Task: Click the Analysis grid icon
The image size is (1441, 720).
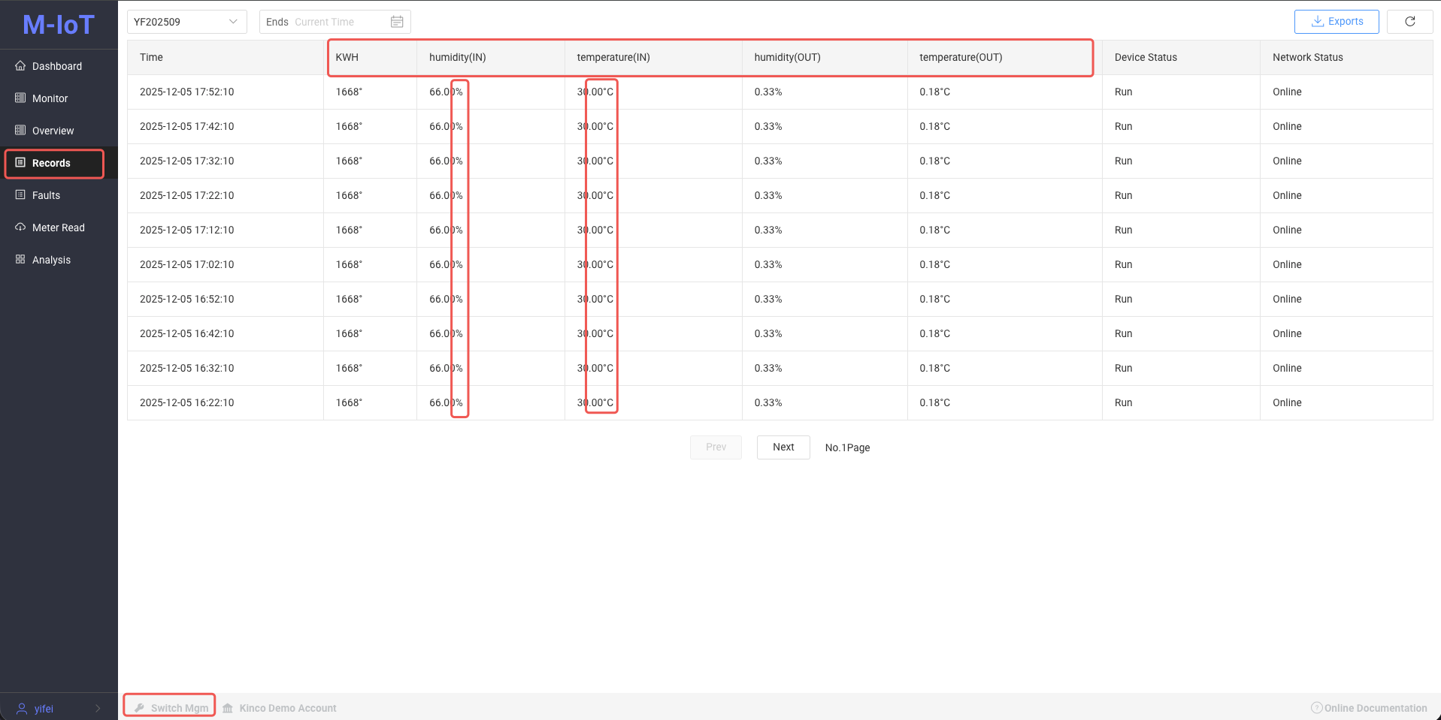Action: coord(20,260)
